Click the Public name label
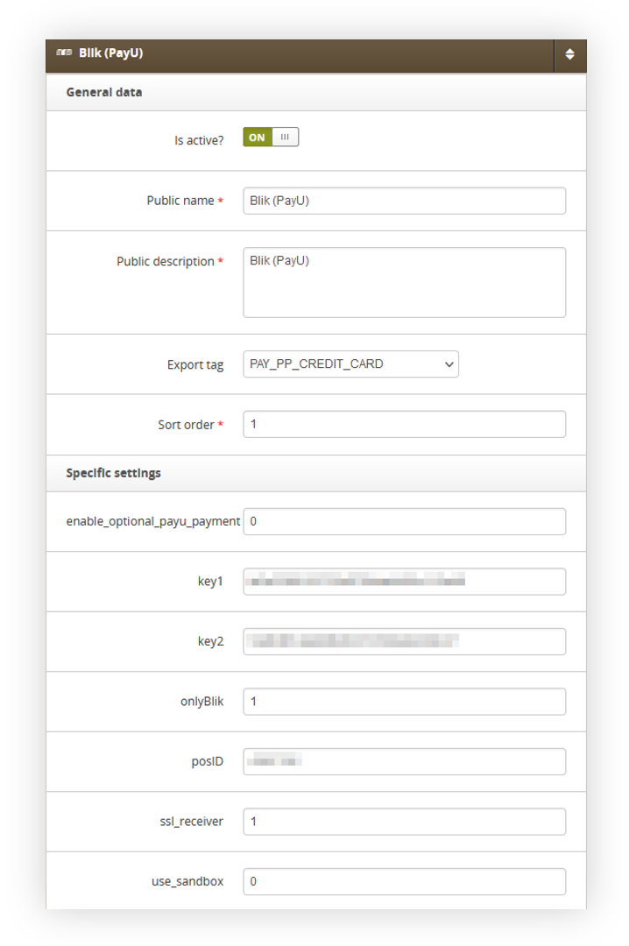The image size is (629, 946). (180, 201)
